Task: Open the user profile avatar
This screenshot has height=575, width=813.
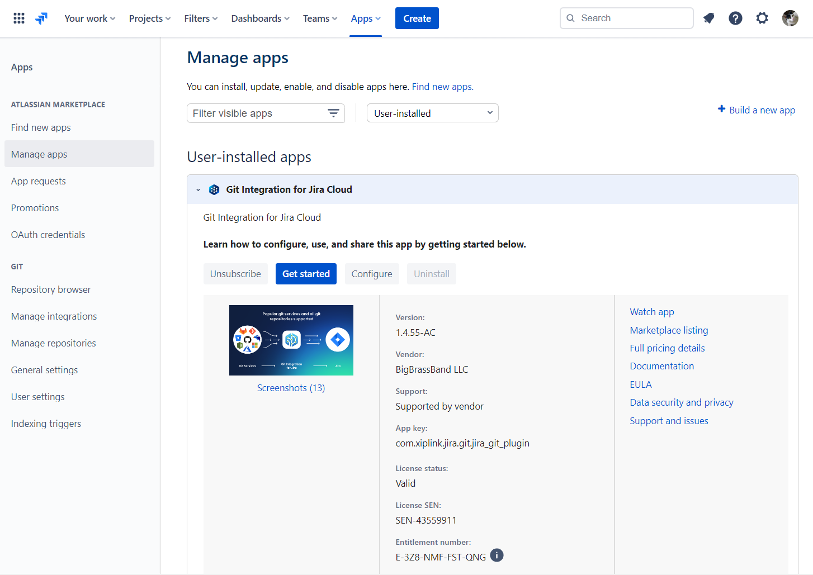Action: (790, 18)
